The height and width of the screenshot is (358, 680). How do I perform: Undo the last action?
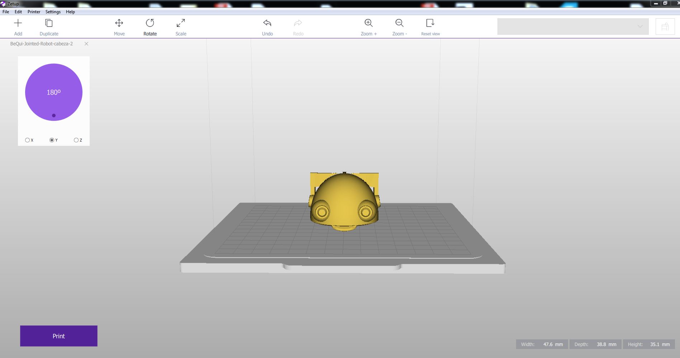(267, 24)
